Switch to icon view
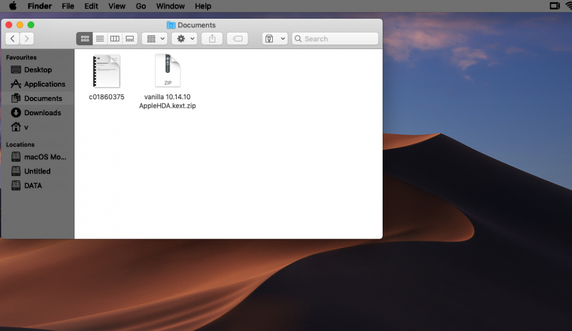 pyautogui.click(x=85, y=39)
